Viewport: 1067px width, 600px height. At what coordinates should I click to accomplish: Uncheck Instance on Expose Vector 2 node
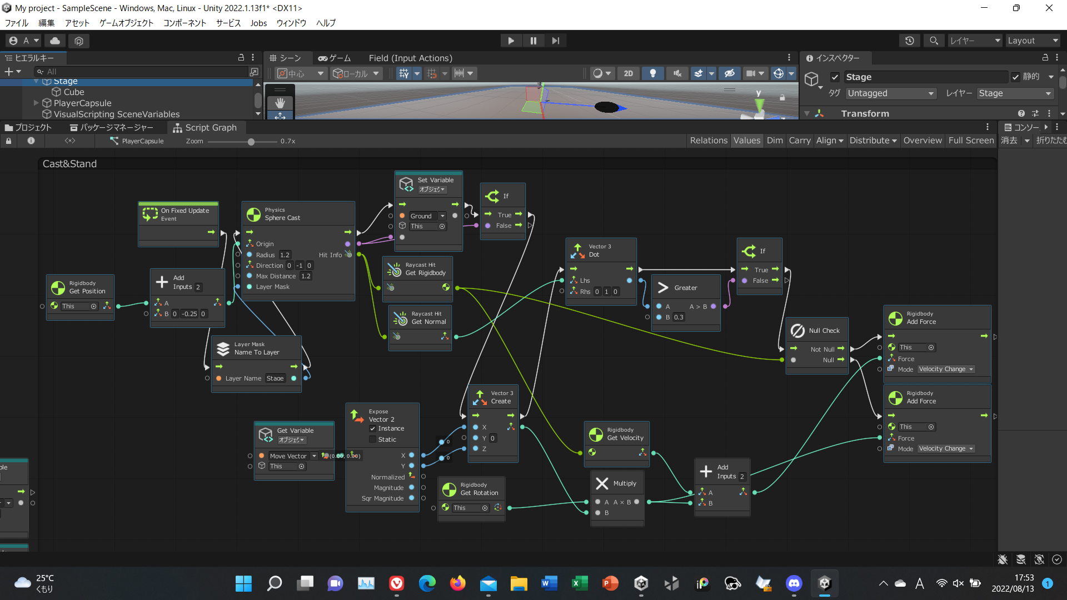pos(373,428)
